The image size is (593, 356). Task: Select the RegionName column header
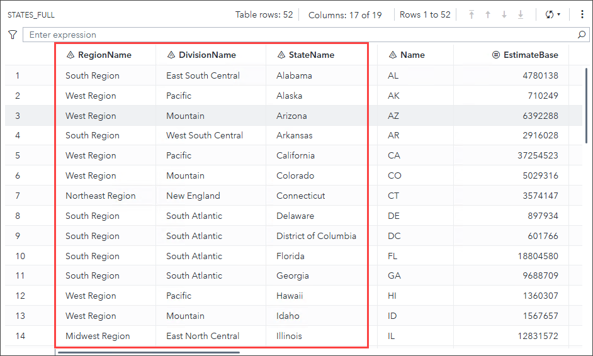pyautogui.click(x=104, y=55)
